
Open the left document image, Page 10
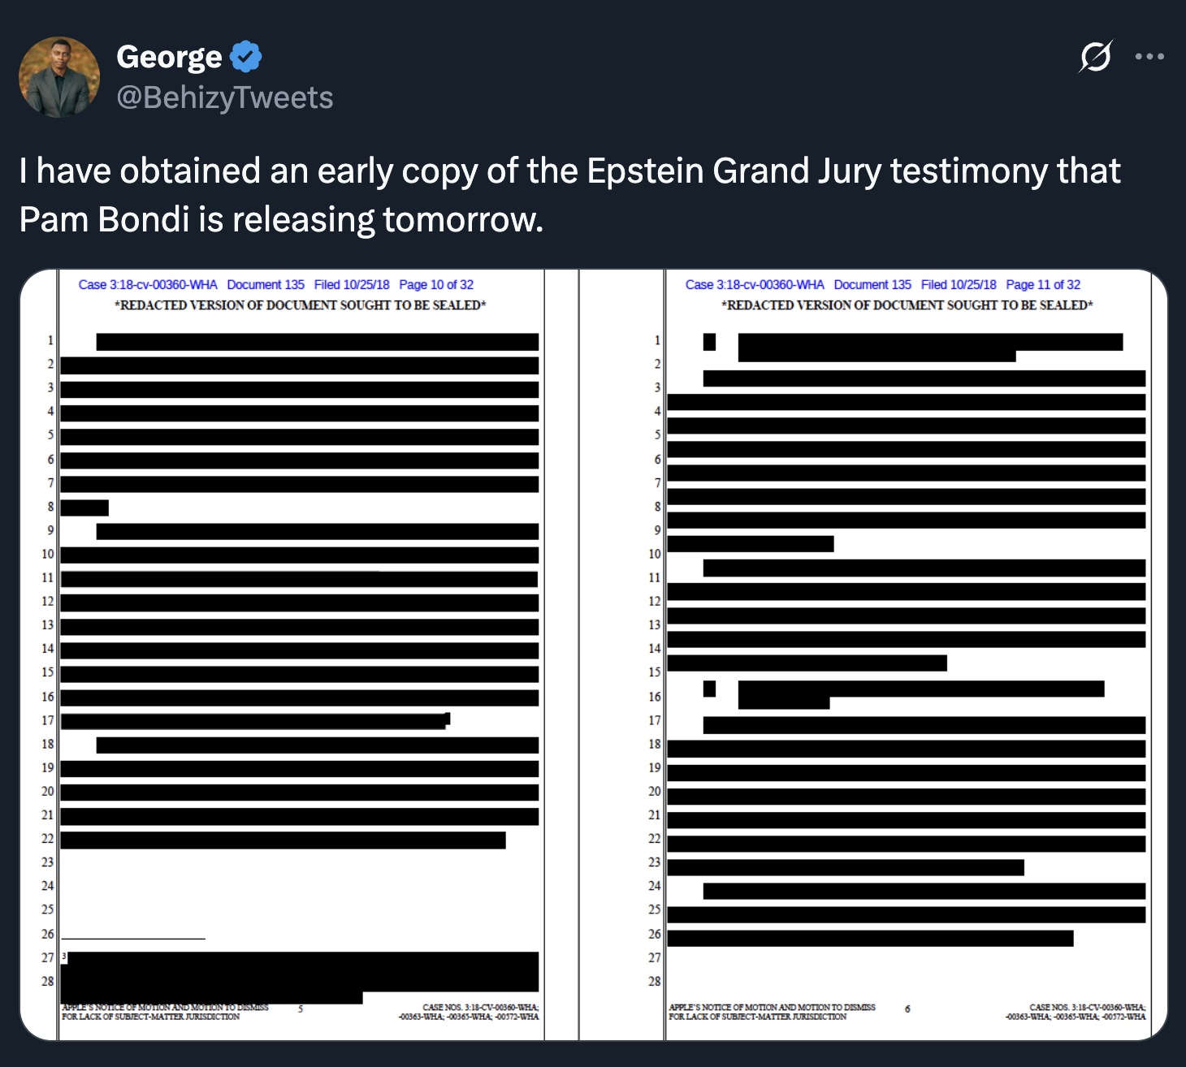[x=299, y=650]
